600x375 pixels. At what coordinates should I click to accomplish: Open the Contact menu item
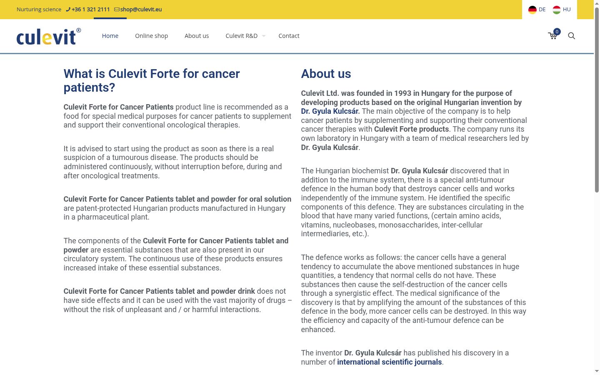click(x=289, y=36)
